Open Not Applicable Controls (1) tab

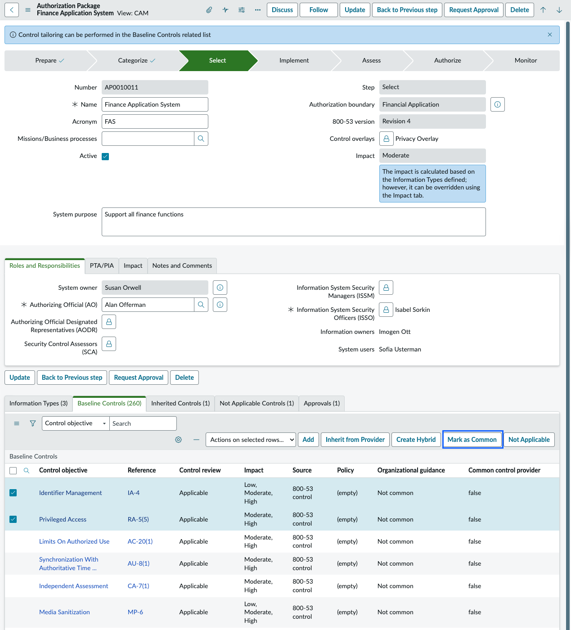click(x=256, y=403)
